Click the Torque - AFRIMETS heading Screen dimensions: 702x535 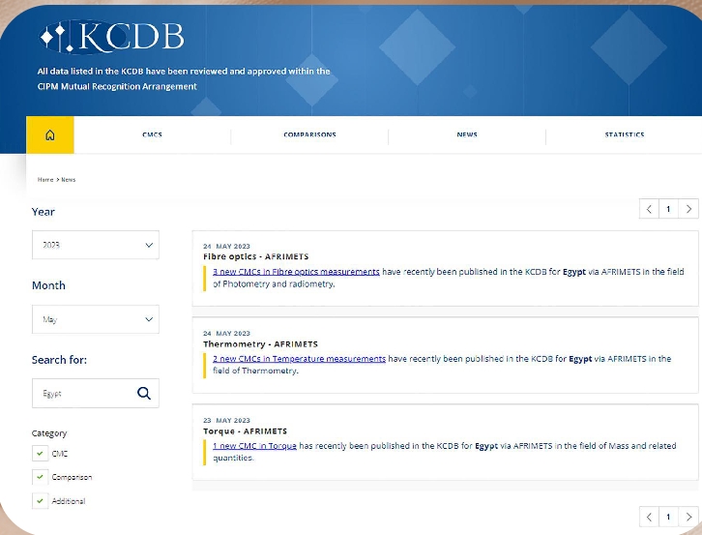tap(245, 431)
